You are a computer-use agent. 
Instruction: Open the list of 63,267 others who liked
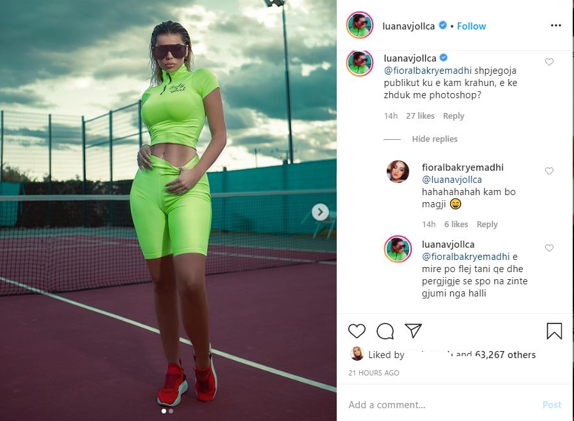[x=505, y=355]
